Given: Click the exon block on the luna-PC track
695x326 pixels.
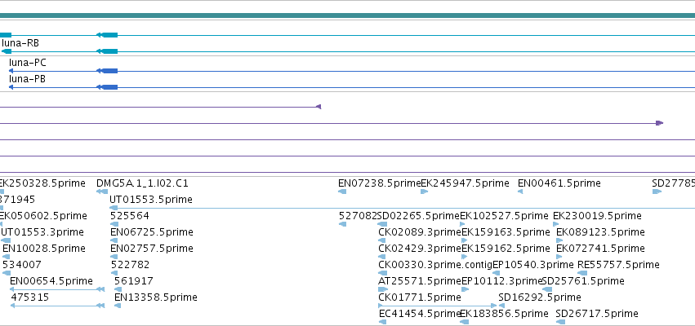Looking at the screenshot, I should [109, 71].
